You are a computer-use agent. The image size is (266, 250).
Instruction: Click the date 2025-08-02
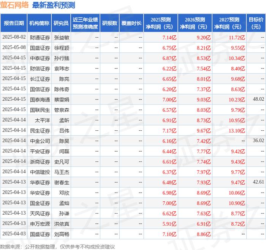(x=14, y=37)
